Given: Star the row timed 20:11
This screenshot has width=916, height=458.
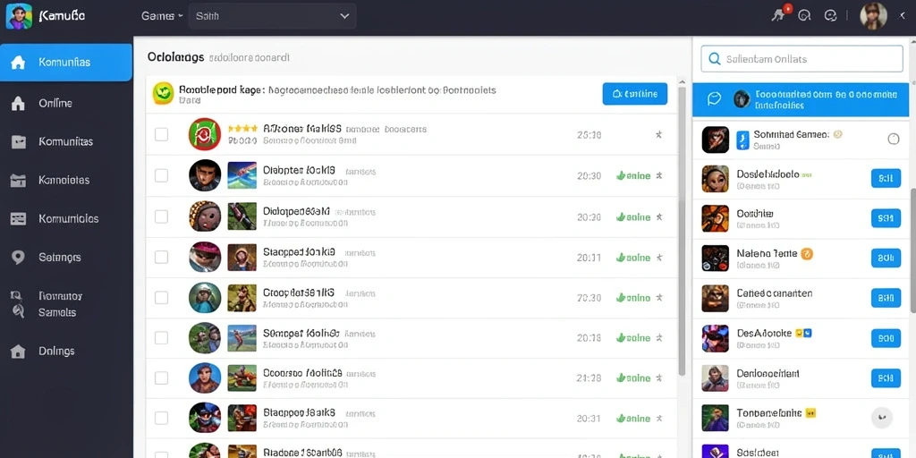Looking at the screenshot, I should [x=659, y=257].
